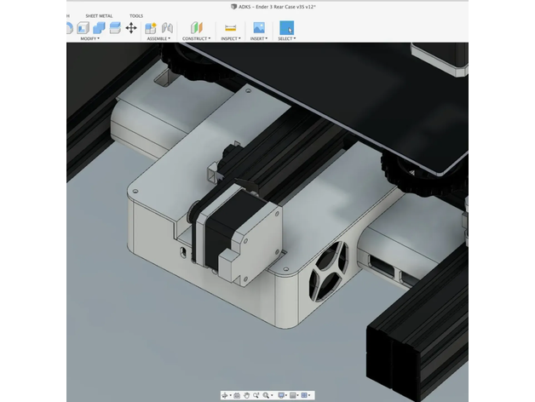This screenshot has width=535, height=402.
Task: Click the New Component icon in Assemble
Action: coord(151,28)
